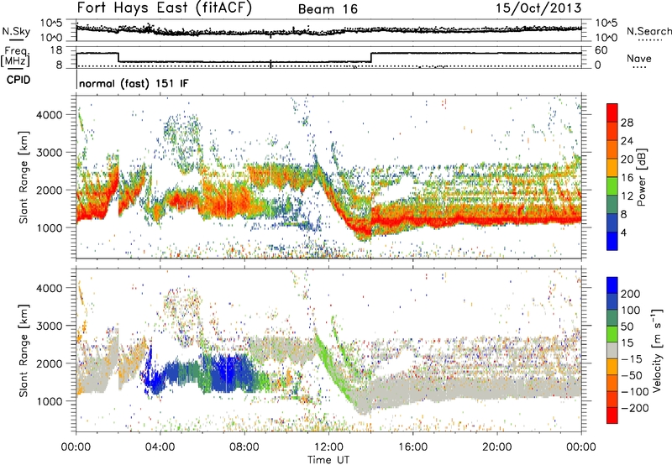This screenshot has width=672, height=465.
Task: Click the "60" Nave axis tick label
Action: pos(601,50)
